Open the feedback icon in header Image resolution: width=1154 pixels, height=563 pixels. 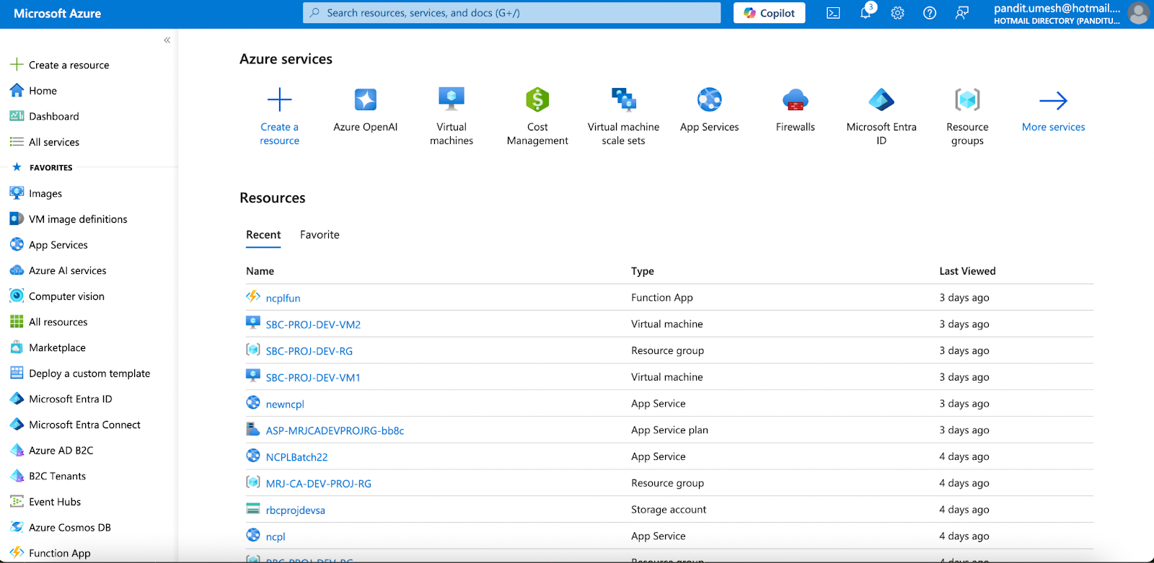click(x=961, y=13)
